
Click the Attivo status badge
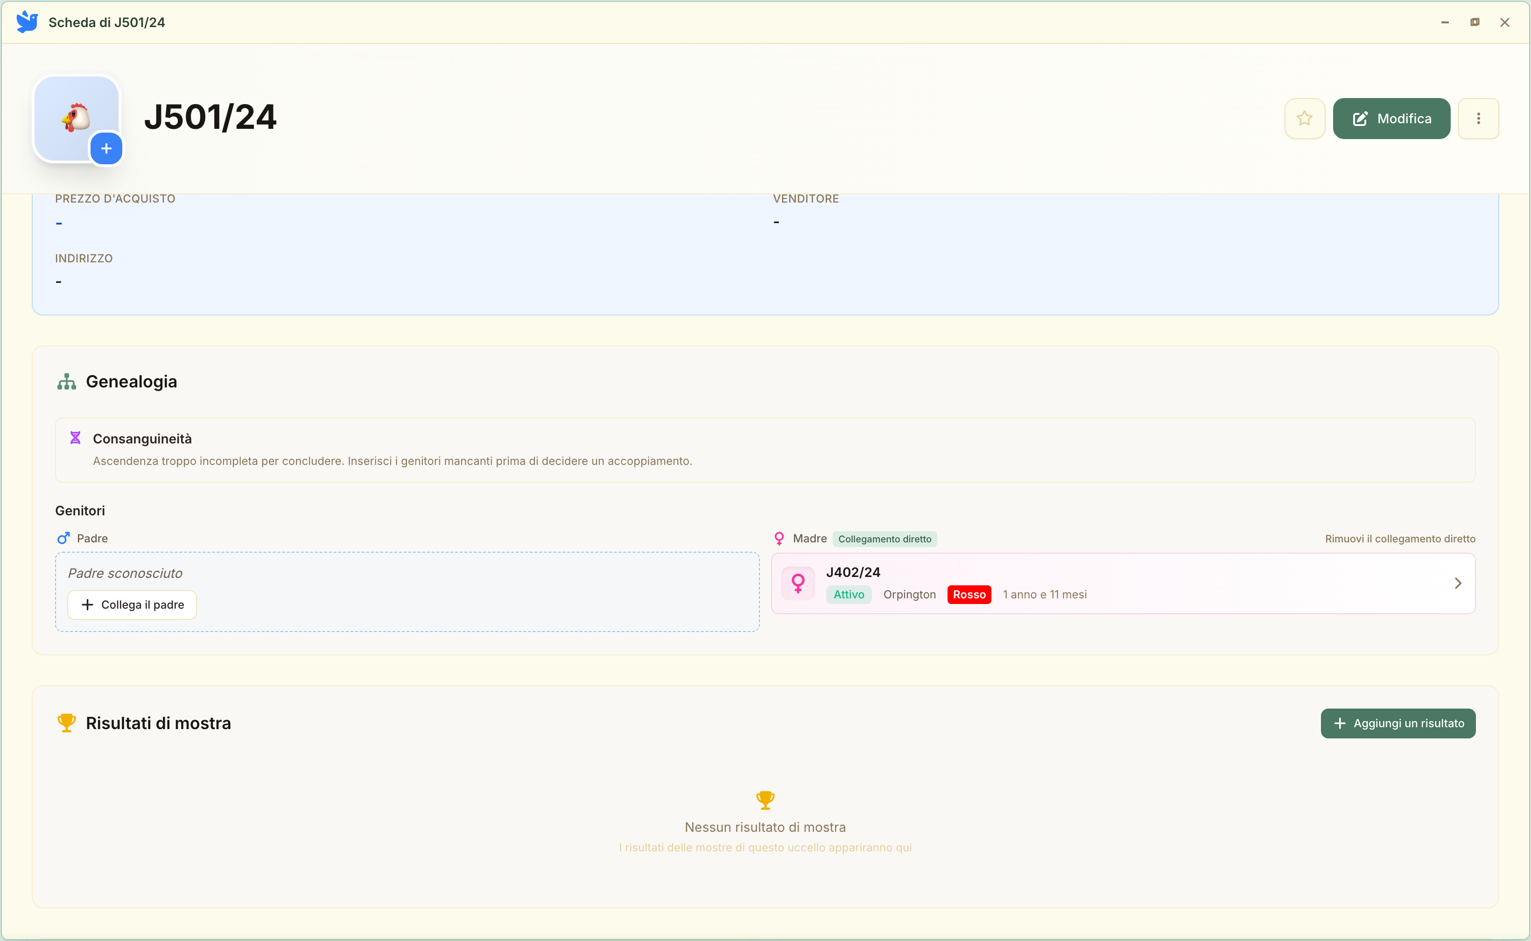coord(848,594)
